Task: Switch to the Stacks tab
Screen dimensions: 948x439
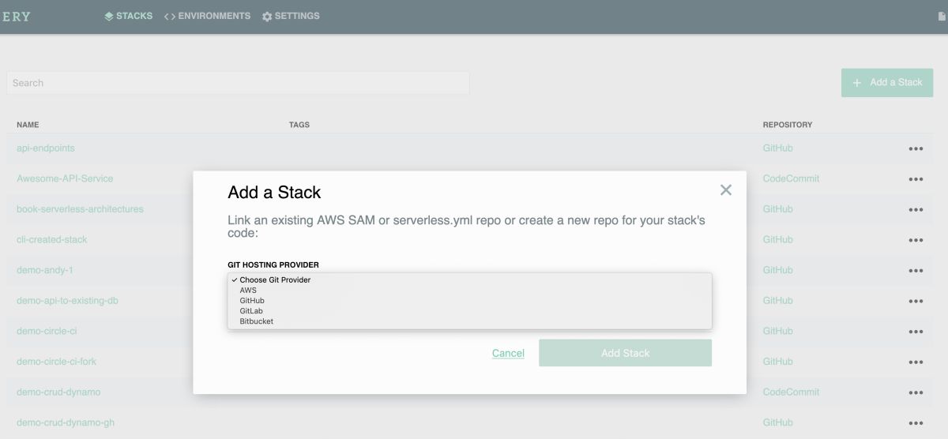Action: point(129,16)
